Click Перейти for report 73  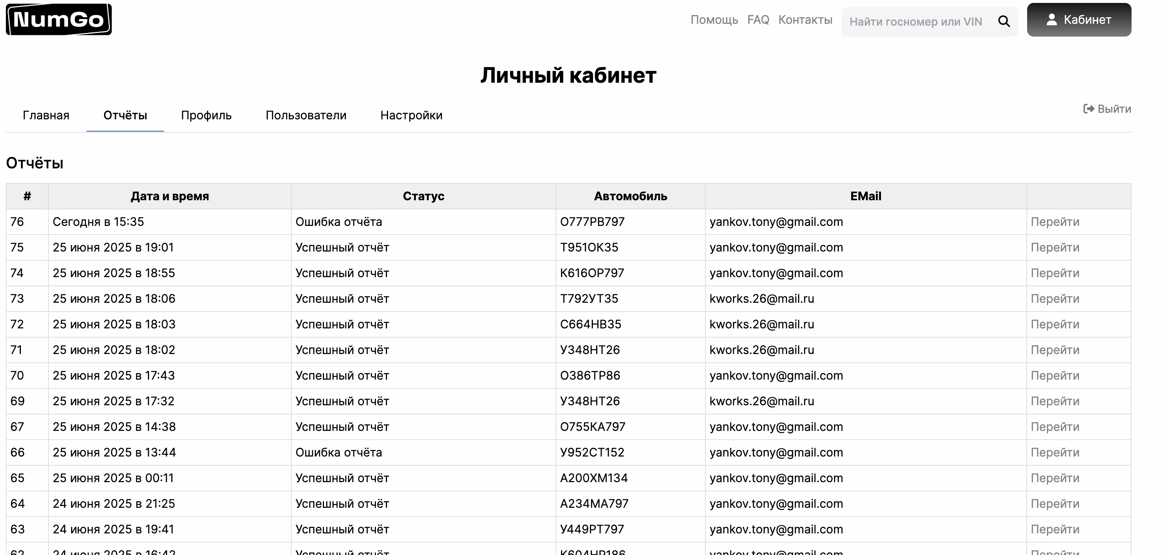pos(1054,298)
